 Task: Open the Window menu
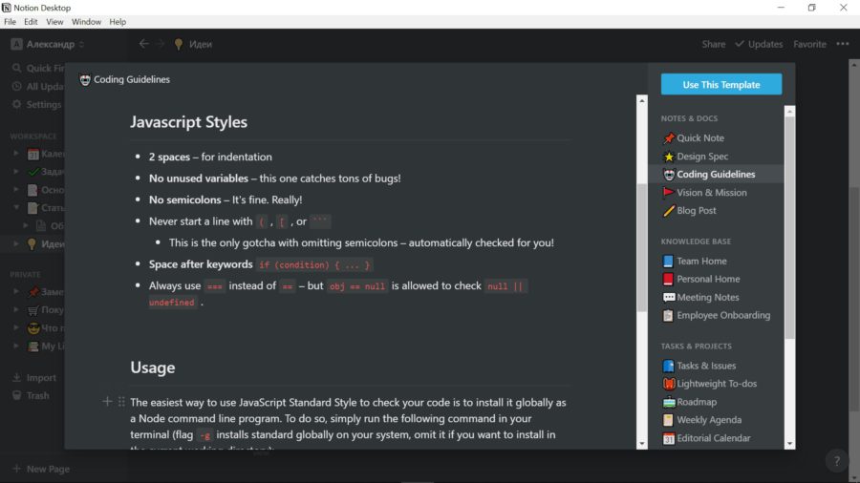(x=86, y=22)
